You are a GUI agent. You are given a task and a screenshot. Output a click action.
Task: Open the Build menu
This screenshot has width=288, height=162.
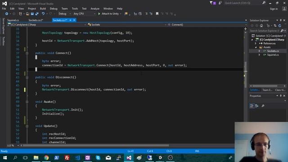[43, 9]
